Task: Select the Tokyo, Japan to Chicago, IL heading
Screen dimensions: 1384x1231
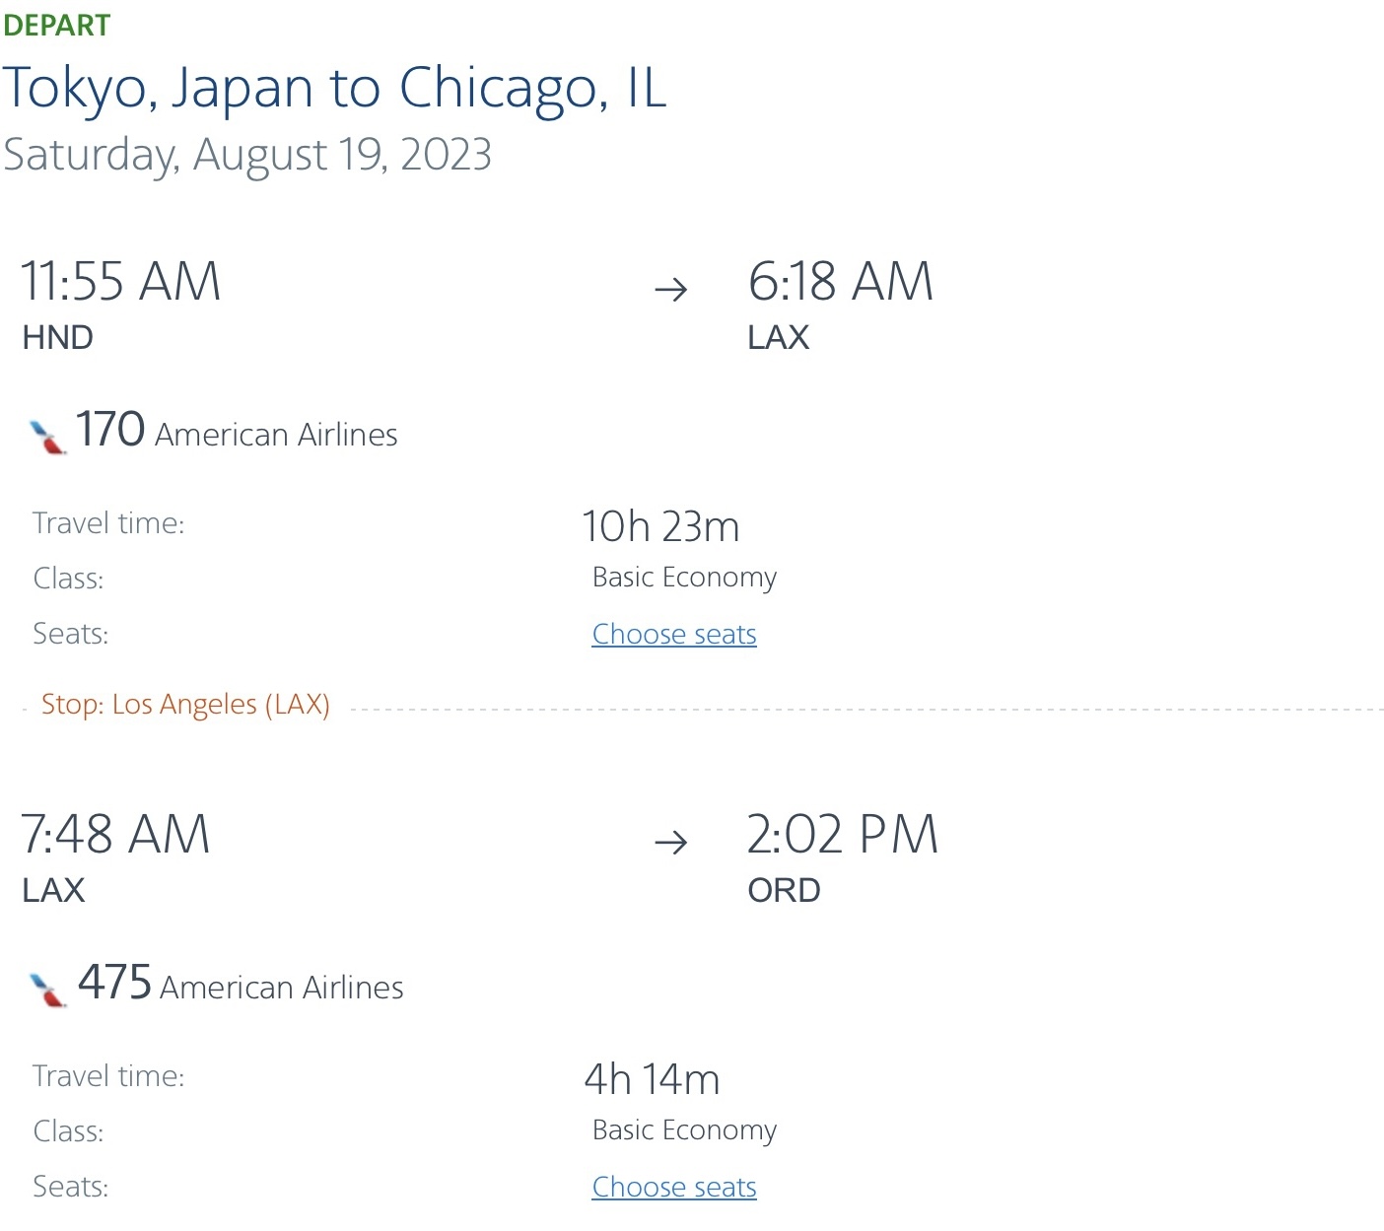Action: pos(334,89)
